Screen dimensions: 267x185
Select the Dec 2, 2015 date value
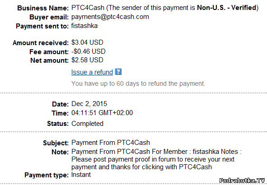89,104
